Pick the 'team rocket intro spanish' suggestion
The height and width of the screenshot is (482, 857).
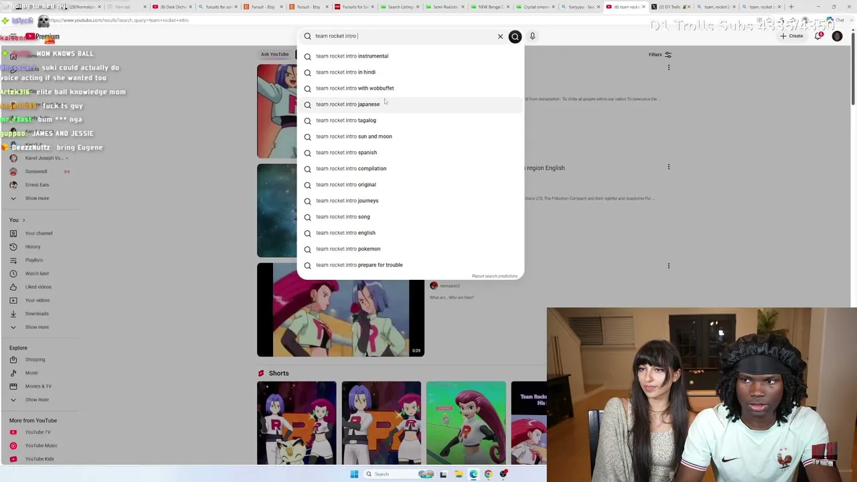[410, 153]
